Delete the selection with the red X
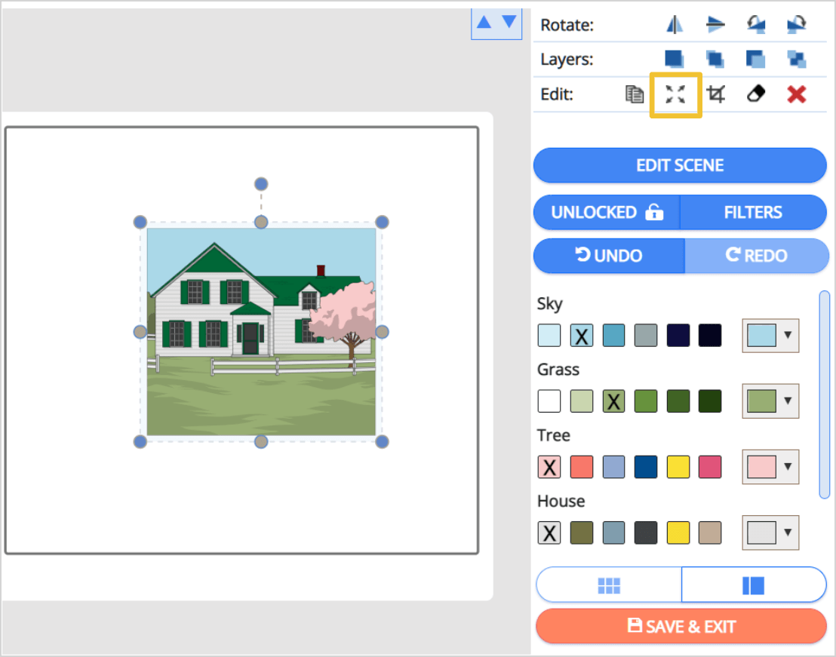Viewport: 836px width, 657px height. tap(797, 94)
